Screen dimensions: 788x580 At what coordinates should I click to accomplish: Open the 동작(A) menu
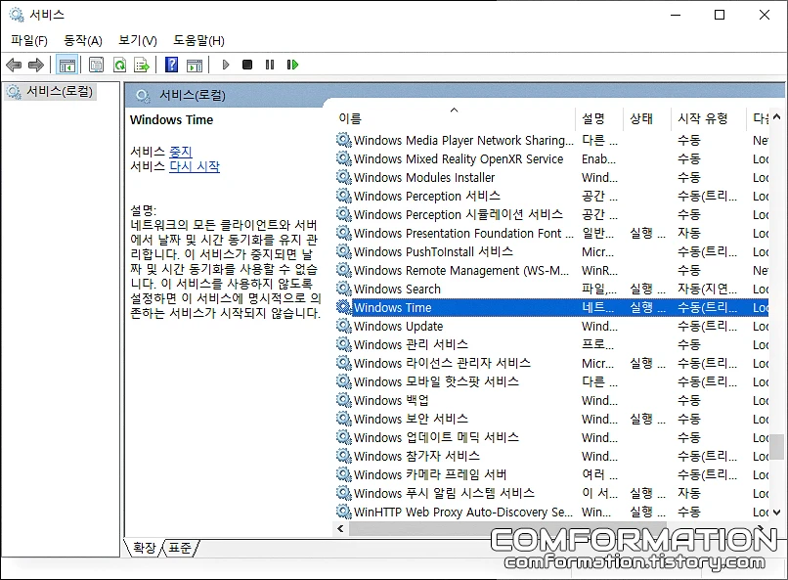(x=83, y=41)
